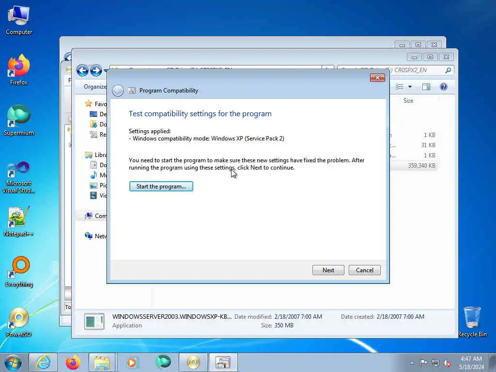
Task: Open view options dropdown arrow
Action: tap(410, 87)
